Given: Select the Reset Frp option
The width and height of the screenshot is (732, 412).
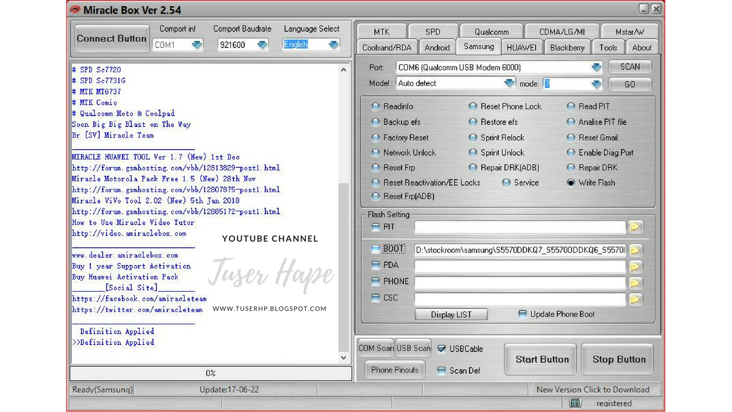Looking at the screenshot, I should [x=376, y=168].
